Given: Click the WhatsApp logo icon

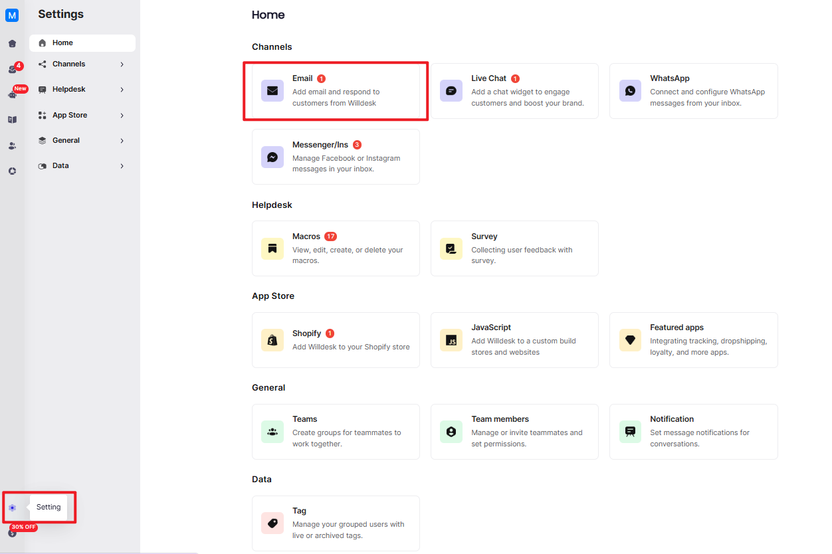Looking at the screenshot, I should coord(630,90).
